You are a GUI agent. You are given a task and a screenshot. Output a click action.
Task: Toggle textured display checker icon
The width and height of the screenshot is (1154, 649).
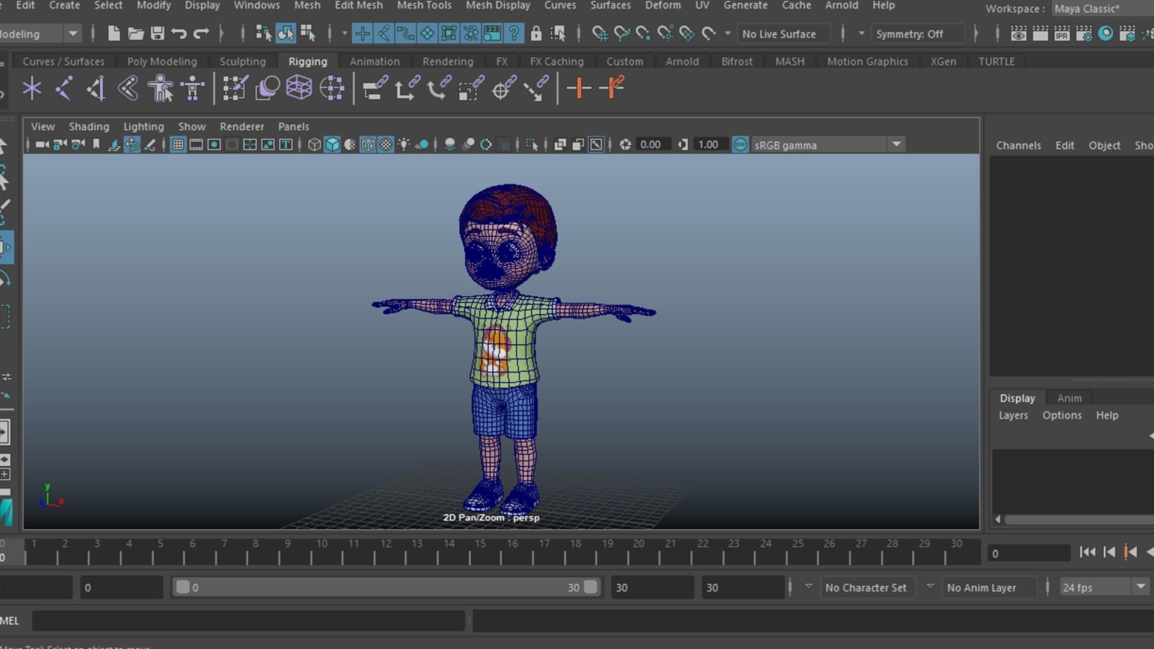386,145
